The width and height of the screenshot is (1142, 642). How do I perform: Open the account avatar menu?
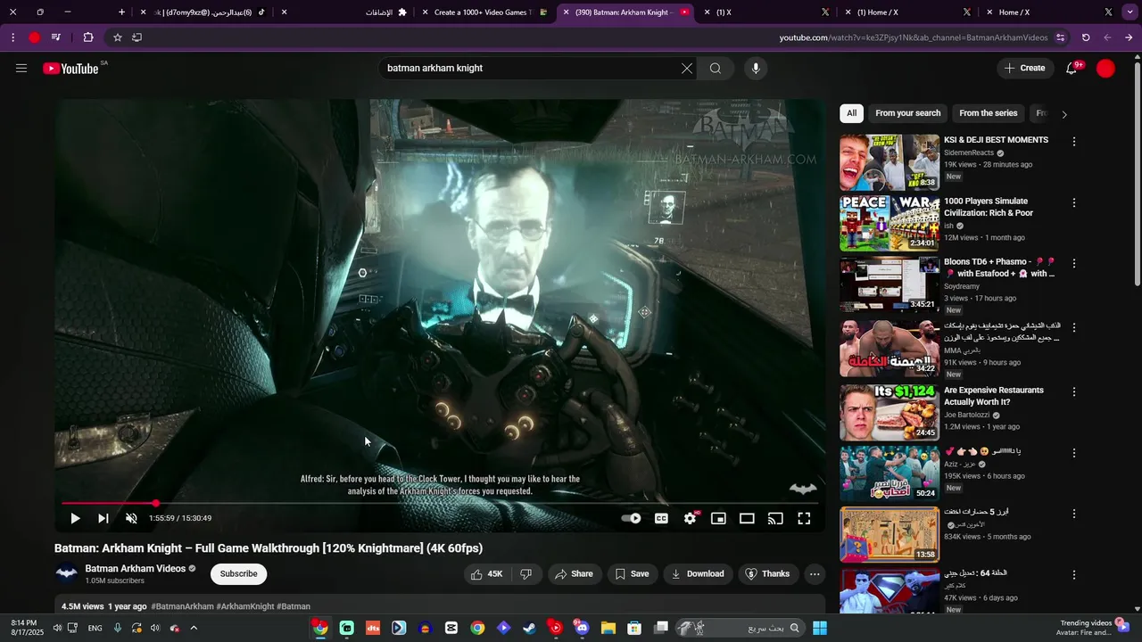point(1105,68)
